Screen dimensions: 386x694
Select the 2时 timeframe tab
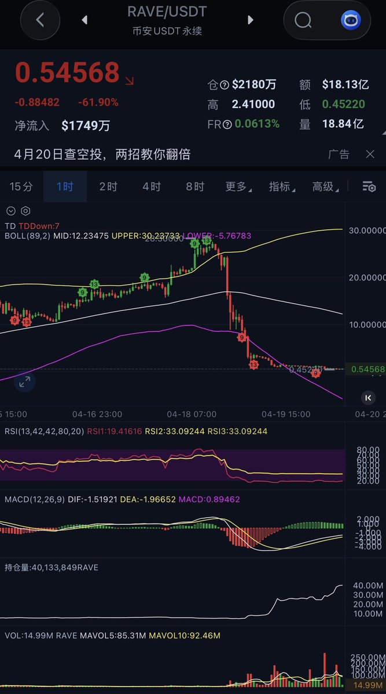tap(108, 186)
